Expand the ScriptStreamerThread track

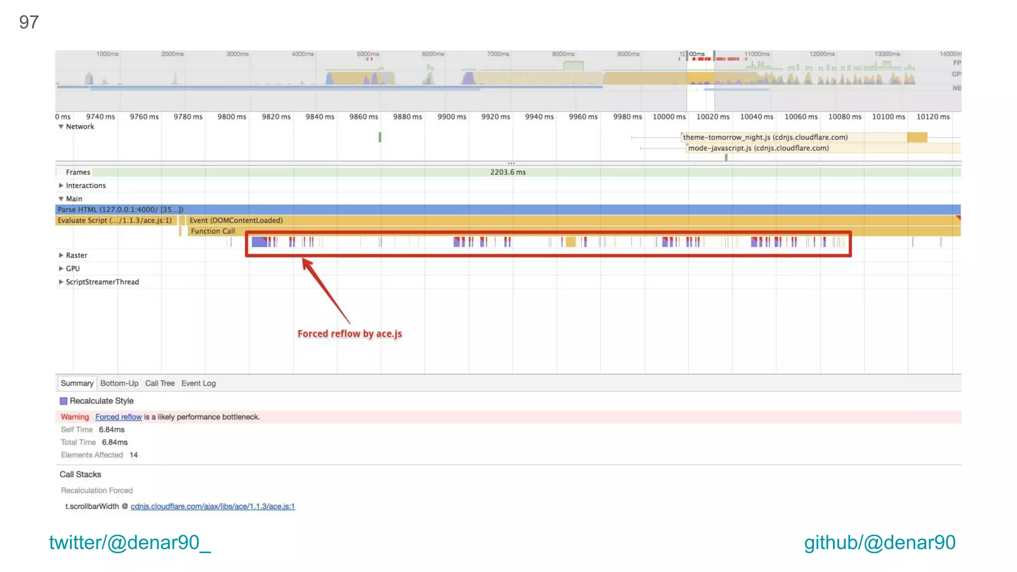coord(61,282)
